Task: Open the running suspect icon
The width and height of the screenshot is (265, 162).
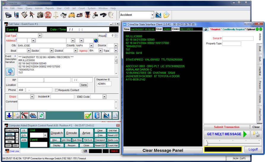Action: pyautogui.click(x=32, y=15)
